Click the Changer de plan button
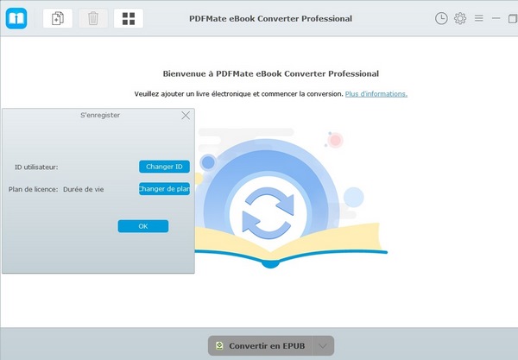518x360 pixels. (164, 189)
